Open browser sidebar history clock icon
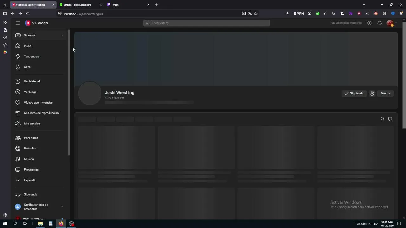The width and height of the screenshot is (406, 228). click(x=5, y=37)
